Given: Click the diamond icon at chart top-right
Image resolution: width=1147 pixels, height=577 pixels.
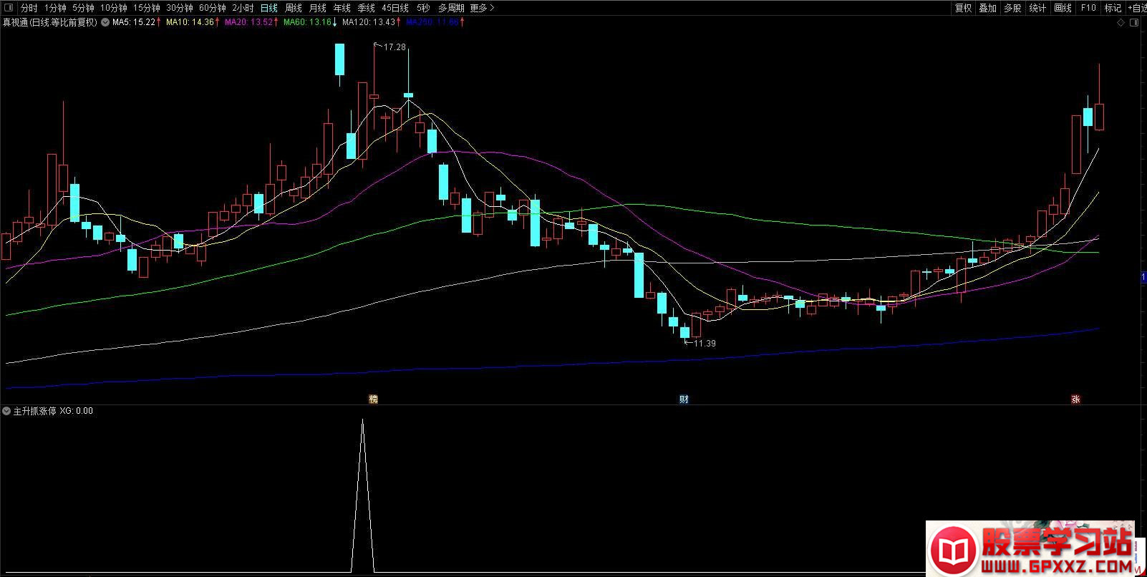Looking at the screenshot, I should (1121, 23).
